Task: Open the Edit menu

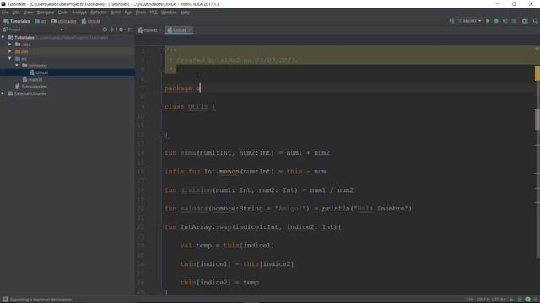Action: 16,13
